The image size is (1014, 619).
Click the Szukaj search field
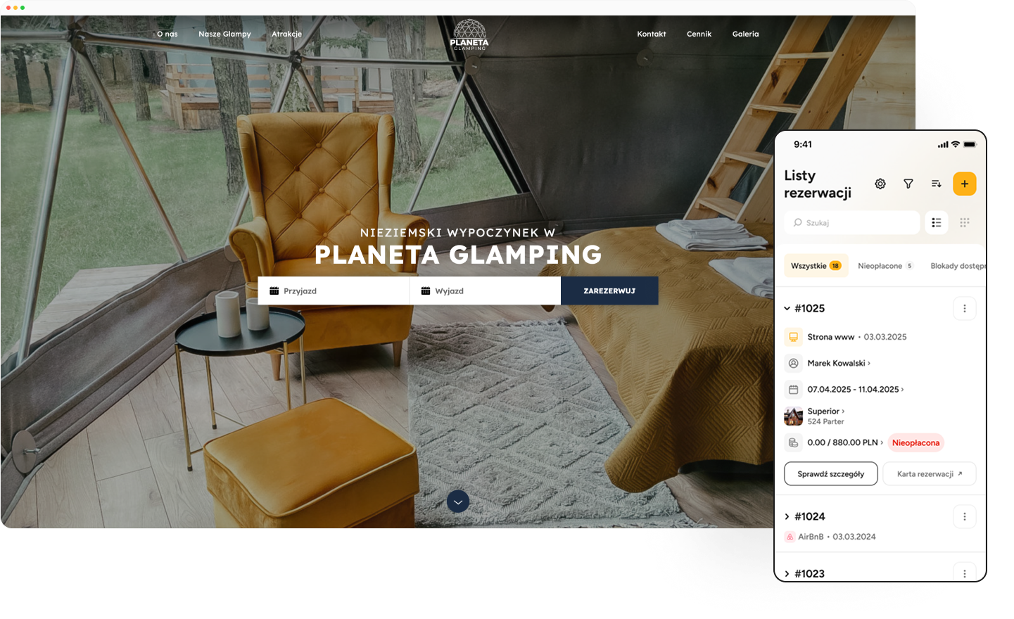pos(852,222)
